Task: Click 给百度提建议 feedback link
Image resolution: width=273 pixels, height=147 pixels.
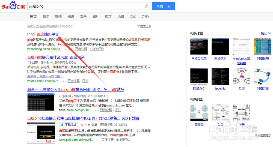Action: point(263,135)
